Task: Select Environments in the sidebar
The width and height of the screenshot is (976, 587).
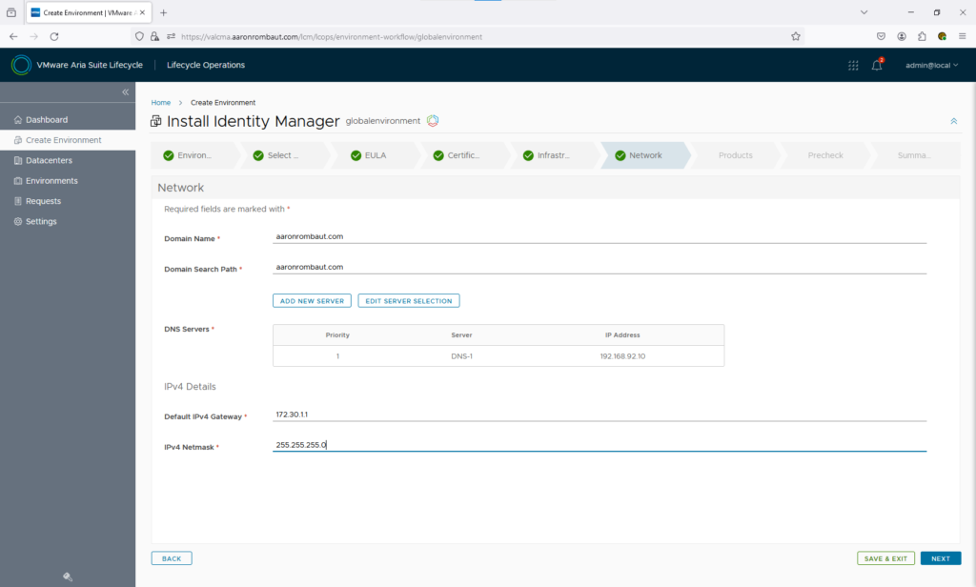Action: click(x=51, y=181)
